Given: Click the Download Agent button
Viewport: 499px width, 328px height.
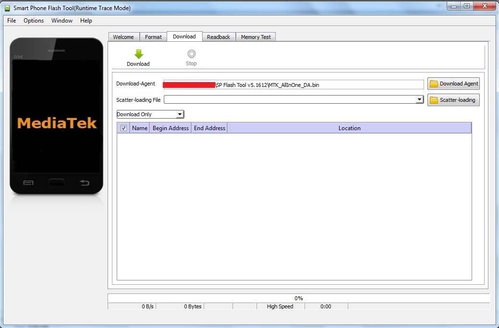Looking at the screenshot, I should click(453, 84).
